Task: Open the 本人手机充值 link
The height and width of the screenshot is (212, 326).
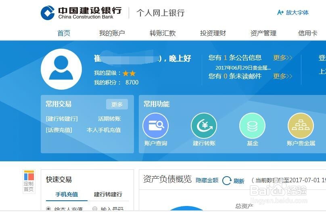Action: 104,130
